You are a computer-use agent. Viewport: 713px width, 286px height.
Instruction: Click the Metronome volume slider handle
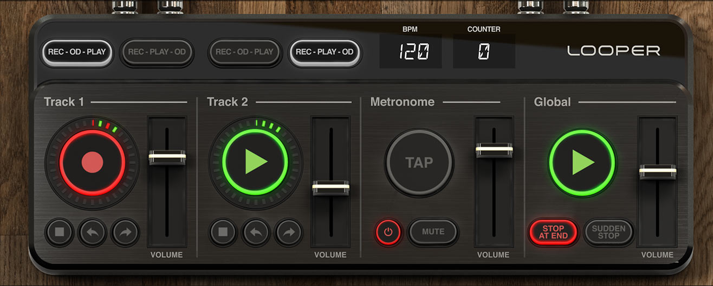494,150
